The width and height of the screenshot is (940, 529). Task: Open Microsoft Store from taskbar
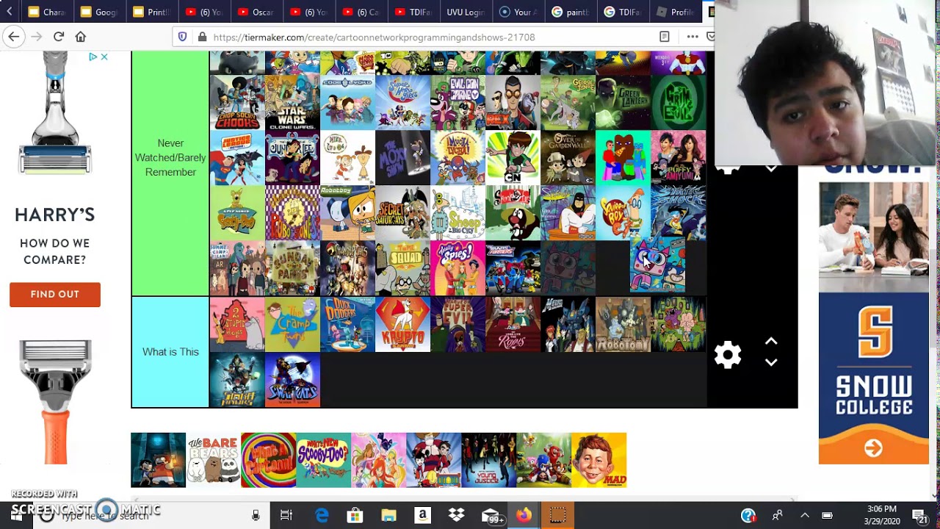[355, 516]
